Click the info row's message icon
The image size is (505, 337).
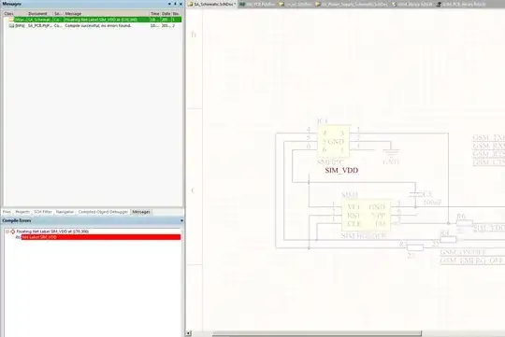point(11,25)
